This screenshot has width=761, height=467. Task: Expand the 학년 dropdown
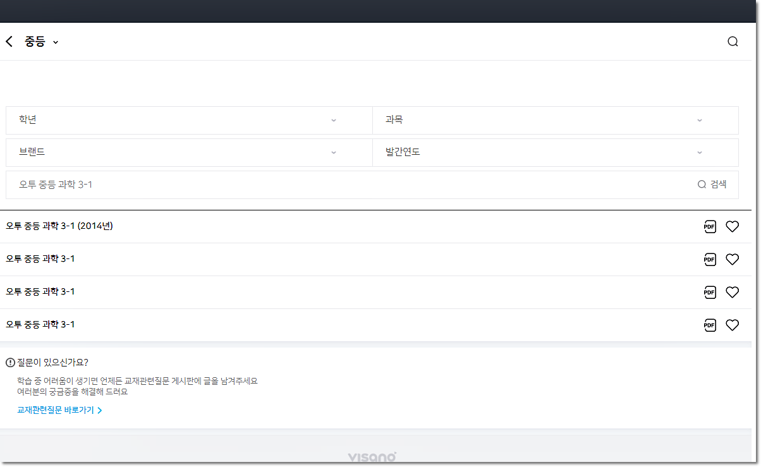(x=189, y=120)
